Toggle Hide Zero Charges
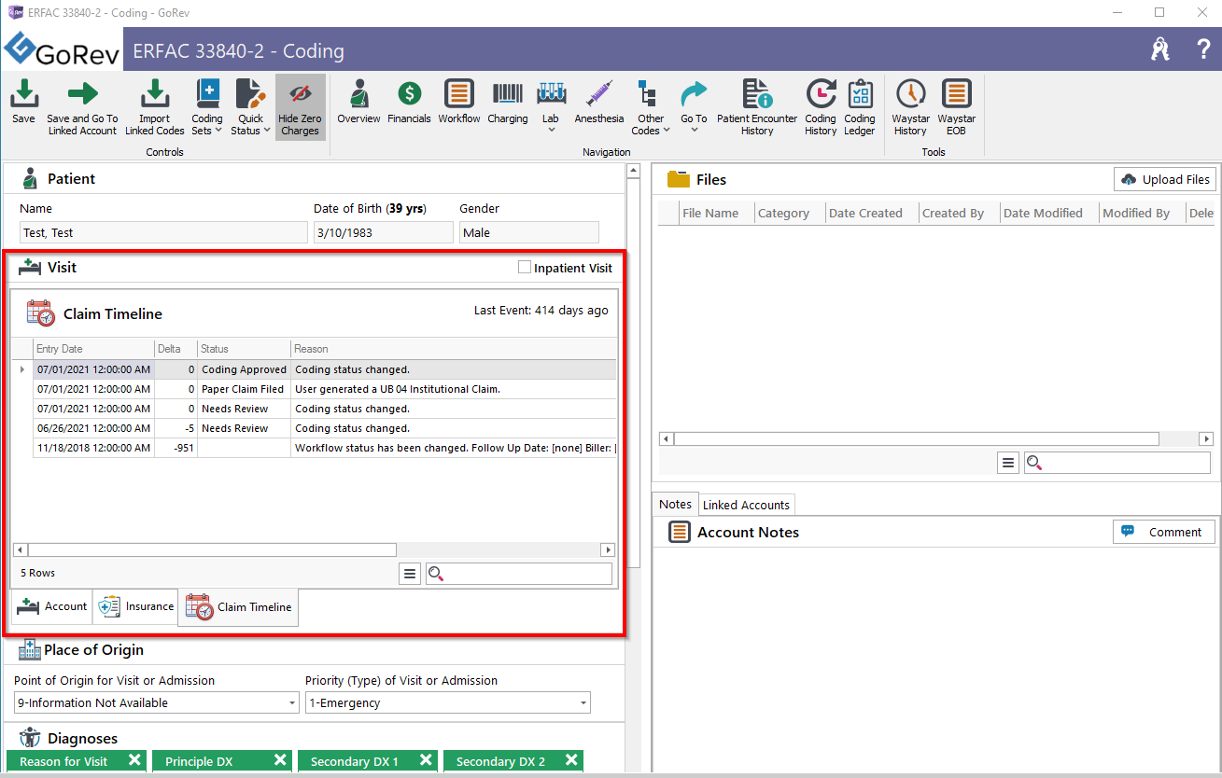The height and width of the screenshot is (778, 1222). point(300,107)
